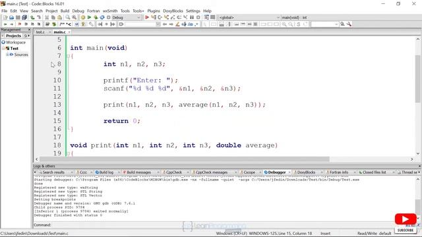Click the Run search binoculars icon
This screenshot has width=422, height=237.
pos(342,24)
